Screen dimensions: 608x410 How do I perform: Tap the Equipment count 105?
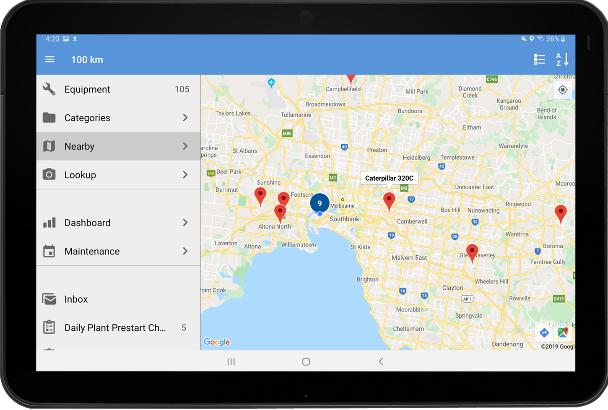tap(182, 89)
